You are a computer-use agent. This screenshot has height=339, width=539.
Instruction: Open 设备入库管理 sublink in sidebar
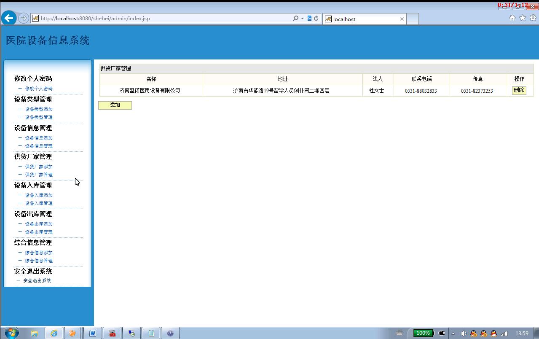[x=39, y=203]
